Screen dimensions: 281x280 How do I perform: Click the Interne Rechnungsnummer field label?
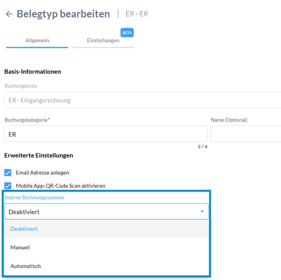34,197
